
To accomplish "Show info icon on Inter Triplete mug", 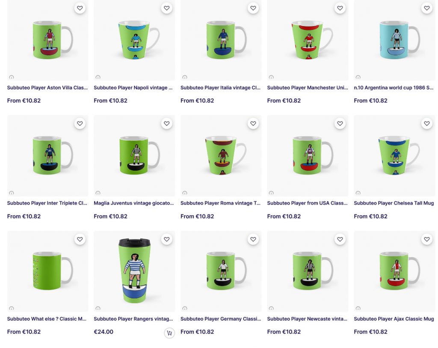I will (x=12, y=193).
